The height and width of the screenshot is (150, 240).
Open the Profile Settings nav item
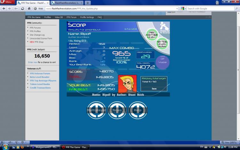tap(87, 17)
